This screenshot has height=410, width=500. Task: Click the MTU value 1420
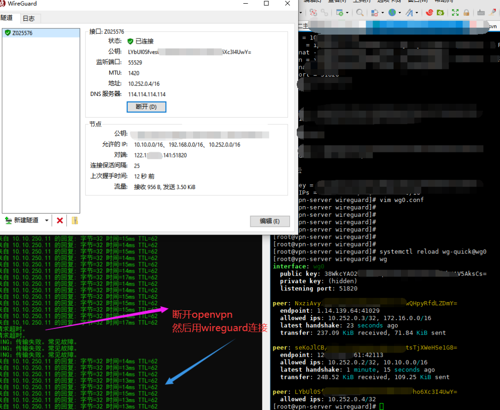[x=134, y=73]
